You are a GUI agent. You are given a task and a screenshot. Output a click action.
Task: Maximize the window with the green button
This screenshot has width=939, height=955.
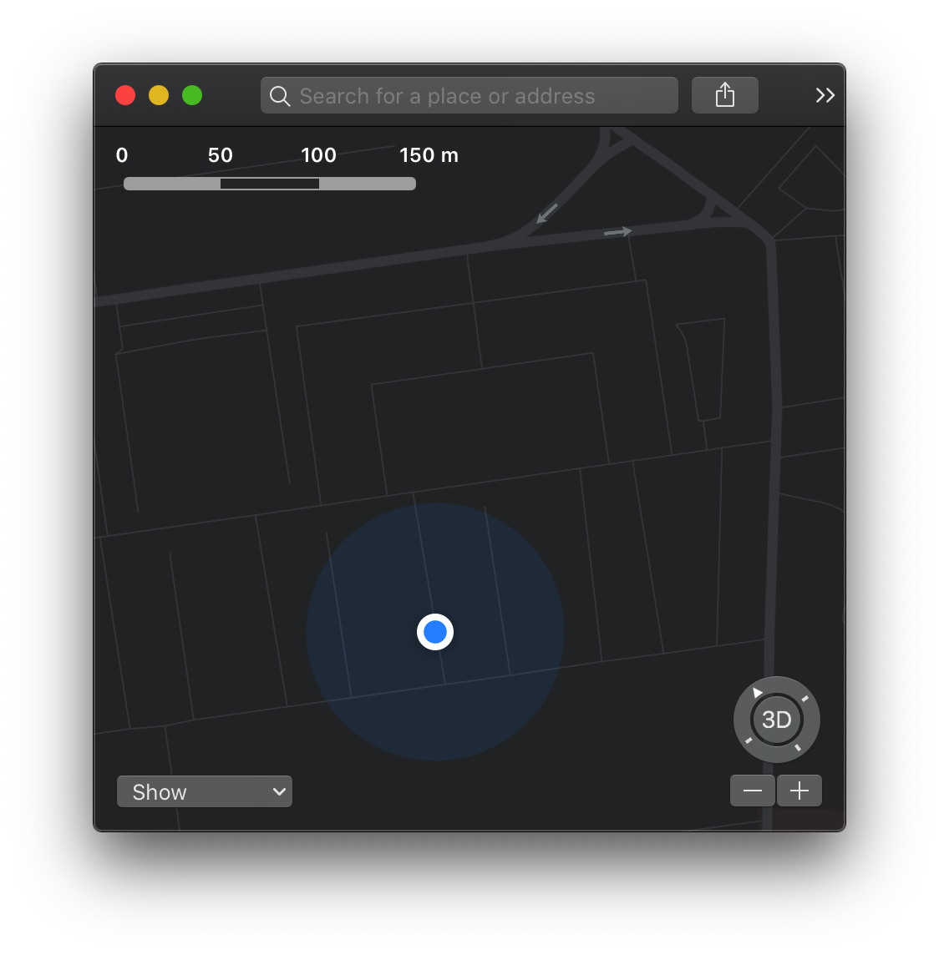pyautogui.click(x=192, y=96)
